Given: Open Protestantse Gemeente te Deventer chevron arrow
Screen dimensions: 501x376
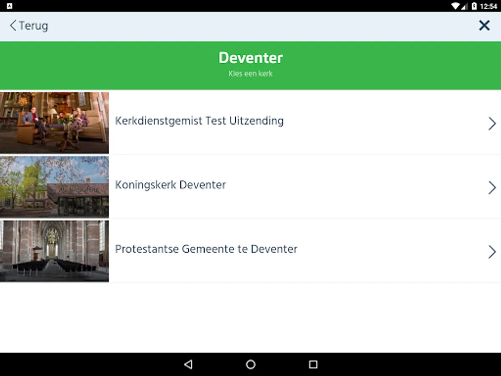Looking at the screenshot, I should coord(492,252).
